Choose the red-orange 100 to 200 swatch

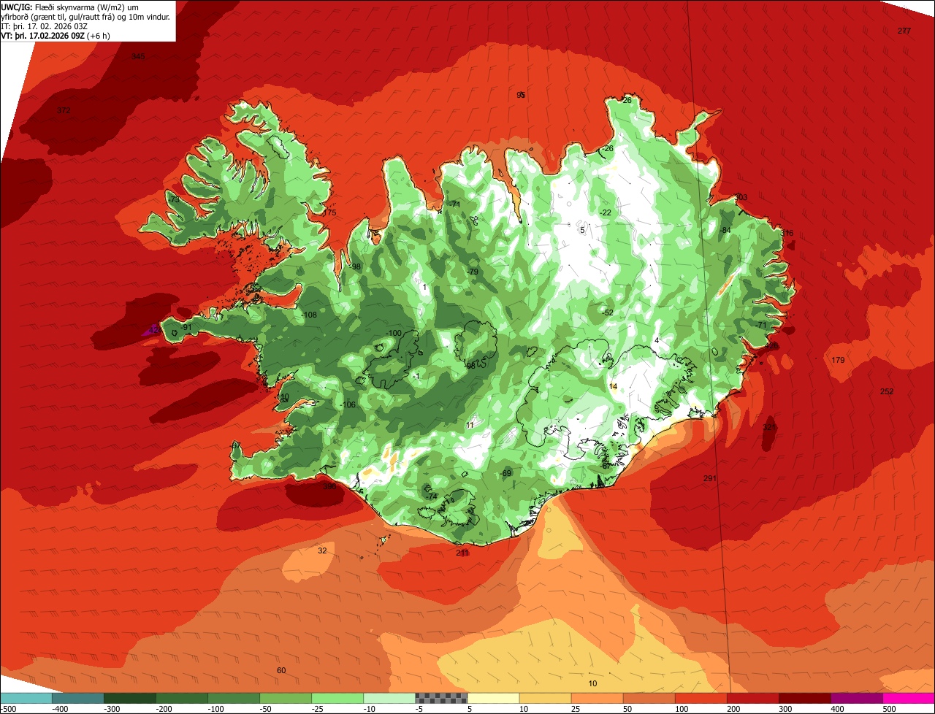pyautogui.click(x=701, y=698)
